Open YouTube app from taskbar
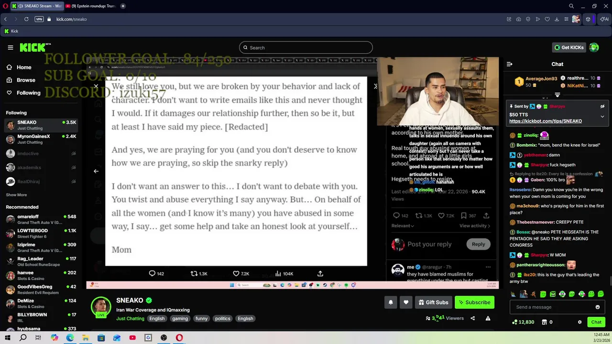 132,338
